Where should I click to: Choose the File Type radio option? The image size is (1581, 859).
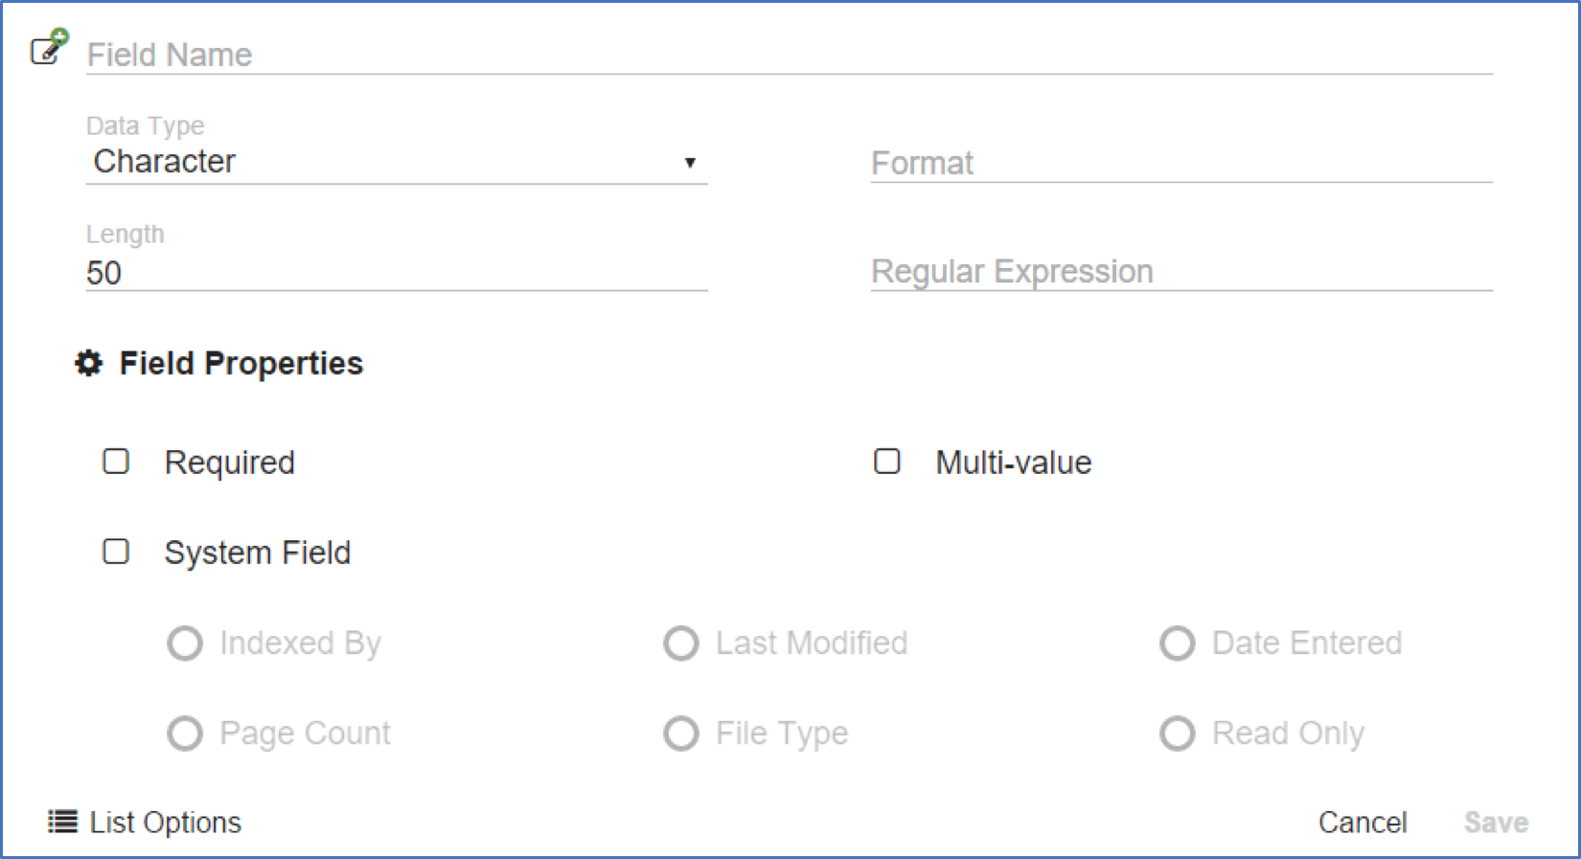(681, 734)
